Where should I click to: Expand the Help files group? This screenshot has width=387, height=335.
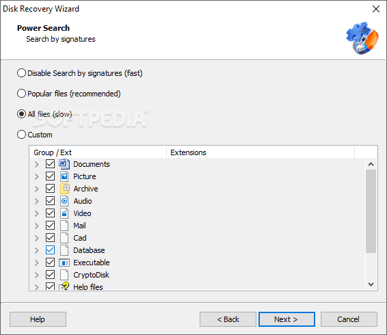point(37,287)
